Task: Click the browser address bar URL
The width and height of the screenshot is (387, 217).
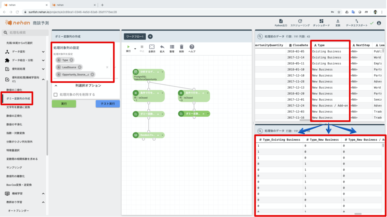Action: click(x=72, y=12)
